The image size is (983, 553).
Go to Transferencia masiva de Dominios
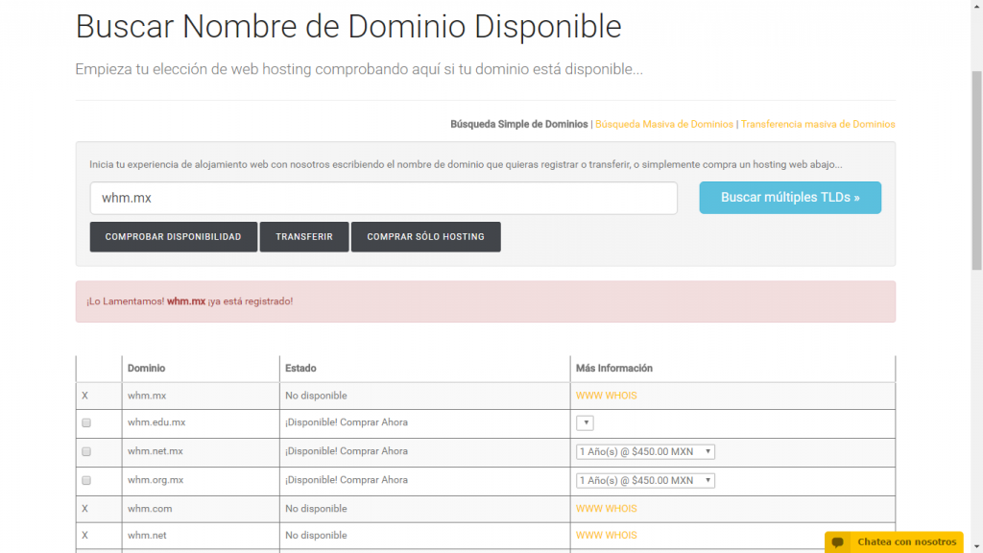click(818, 124)
